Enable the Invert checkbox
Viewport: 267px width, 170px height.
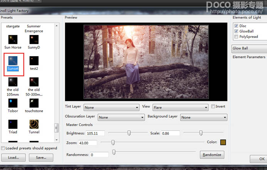coord(213,106)
